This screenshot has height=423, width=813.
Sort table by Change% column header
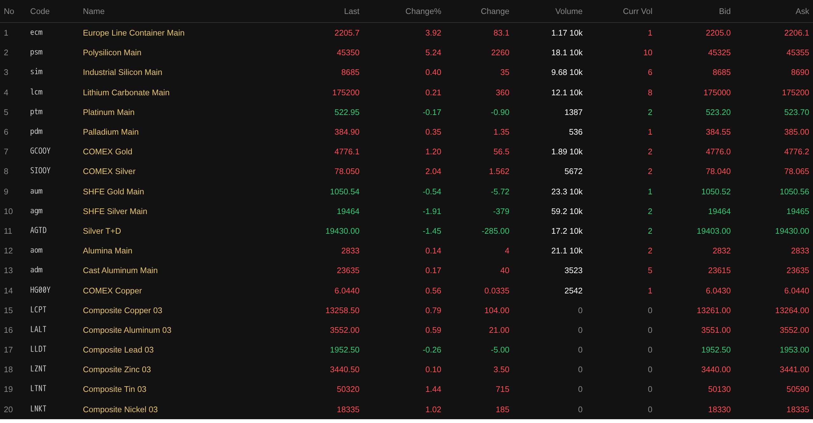coord(423,11)
